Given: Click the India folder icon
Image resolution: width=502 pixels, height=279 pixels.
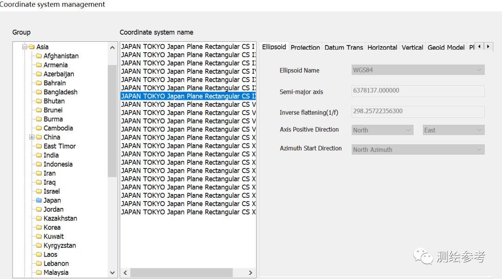Looking at the screenshot, I should (39, 155).
